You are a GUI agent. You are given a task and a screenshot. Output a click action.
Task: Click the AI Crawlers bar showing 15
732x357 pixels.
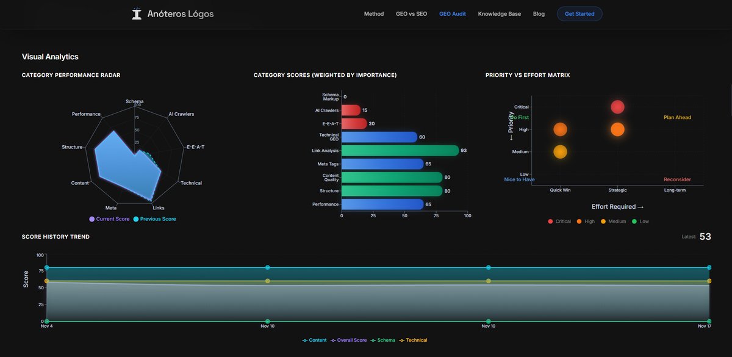351,110
